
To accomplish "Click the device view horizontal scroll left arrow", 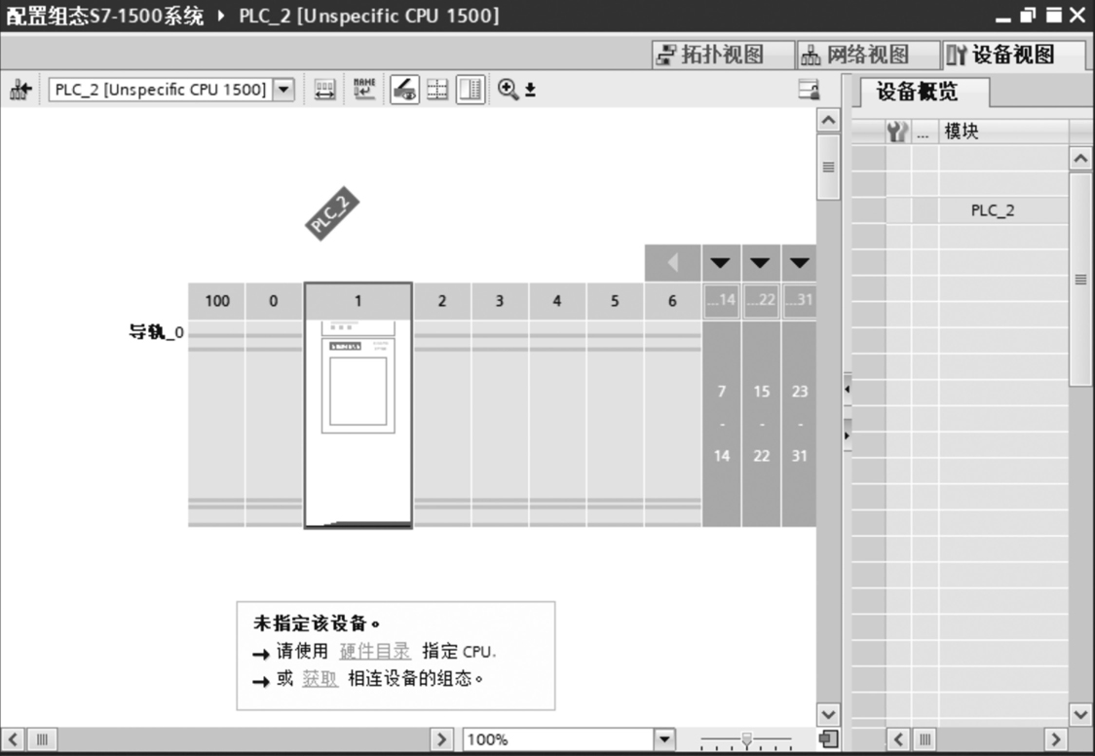I will (x=14, y=739).
